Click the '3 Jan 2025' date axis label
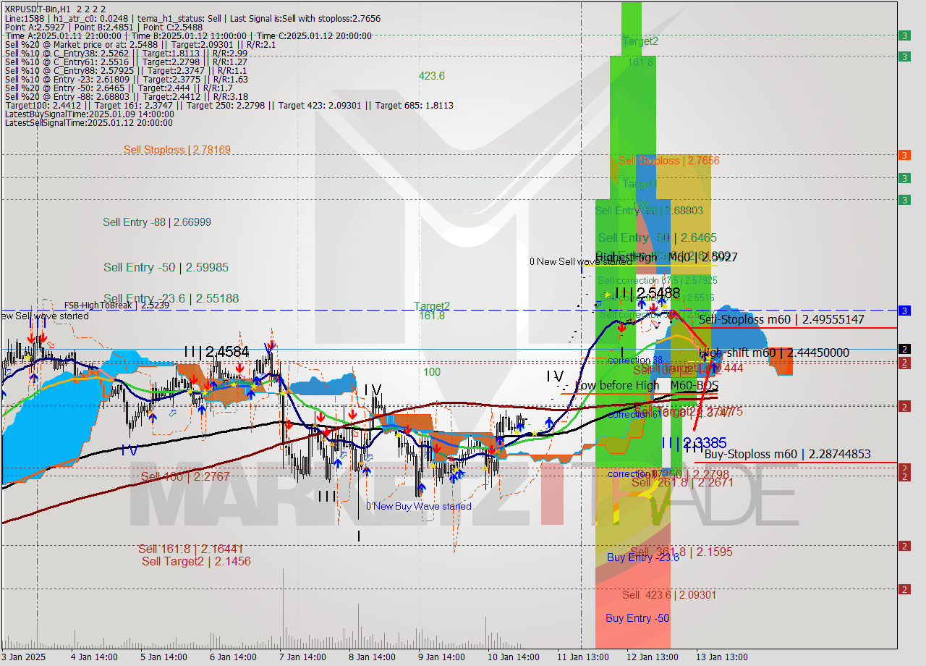 click(25, 657)
